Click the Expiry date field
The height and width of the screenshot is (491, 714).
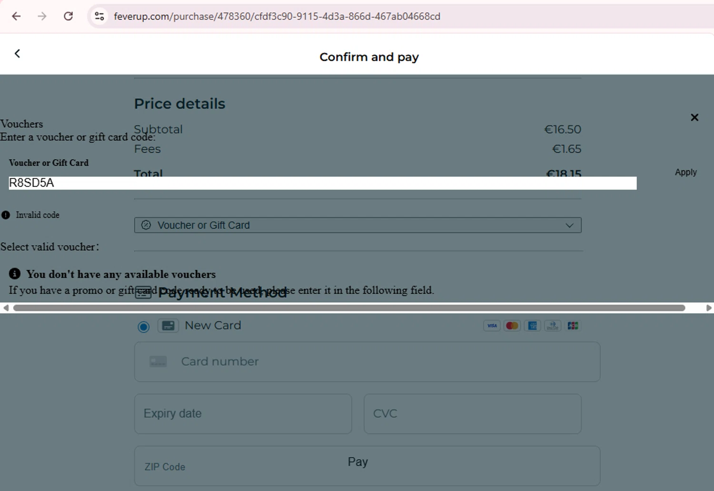[243, 414]
